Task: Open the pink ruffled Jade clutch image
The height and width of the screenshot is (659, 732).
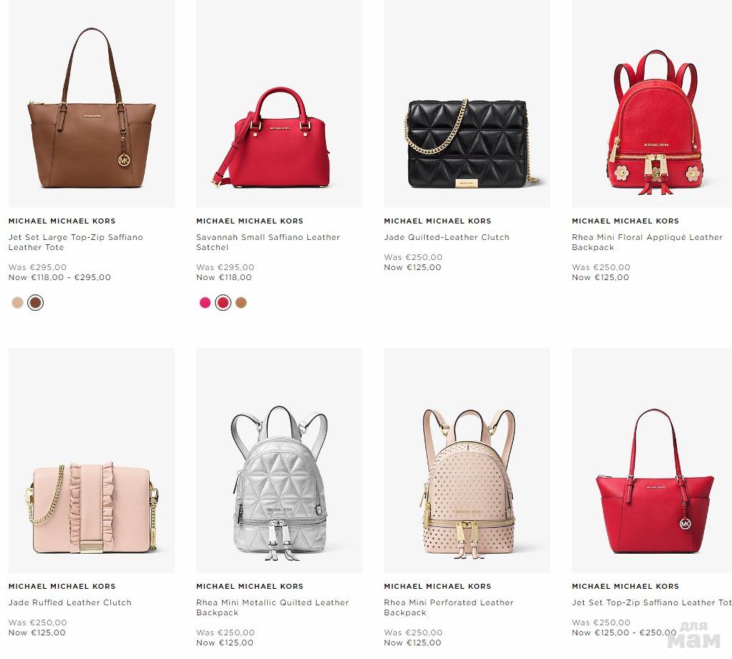Action: (x=92, y=461)
